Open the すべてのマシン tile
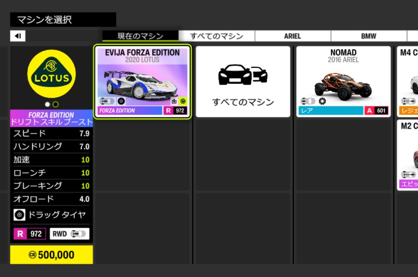The image size is (418, 277). [x=243, y=82]
